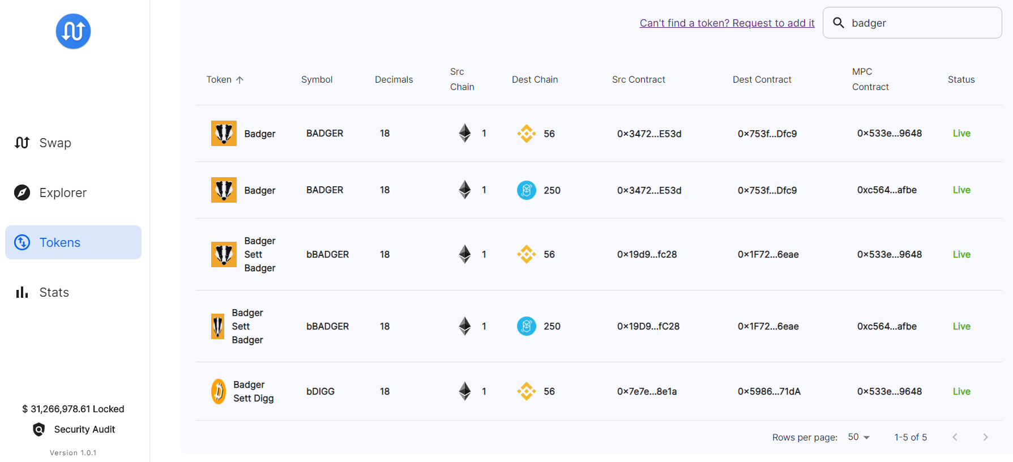Click Ethereum icon in BADGER row with chain 56

465,134
